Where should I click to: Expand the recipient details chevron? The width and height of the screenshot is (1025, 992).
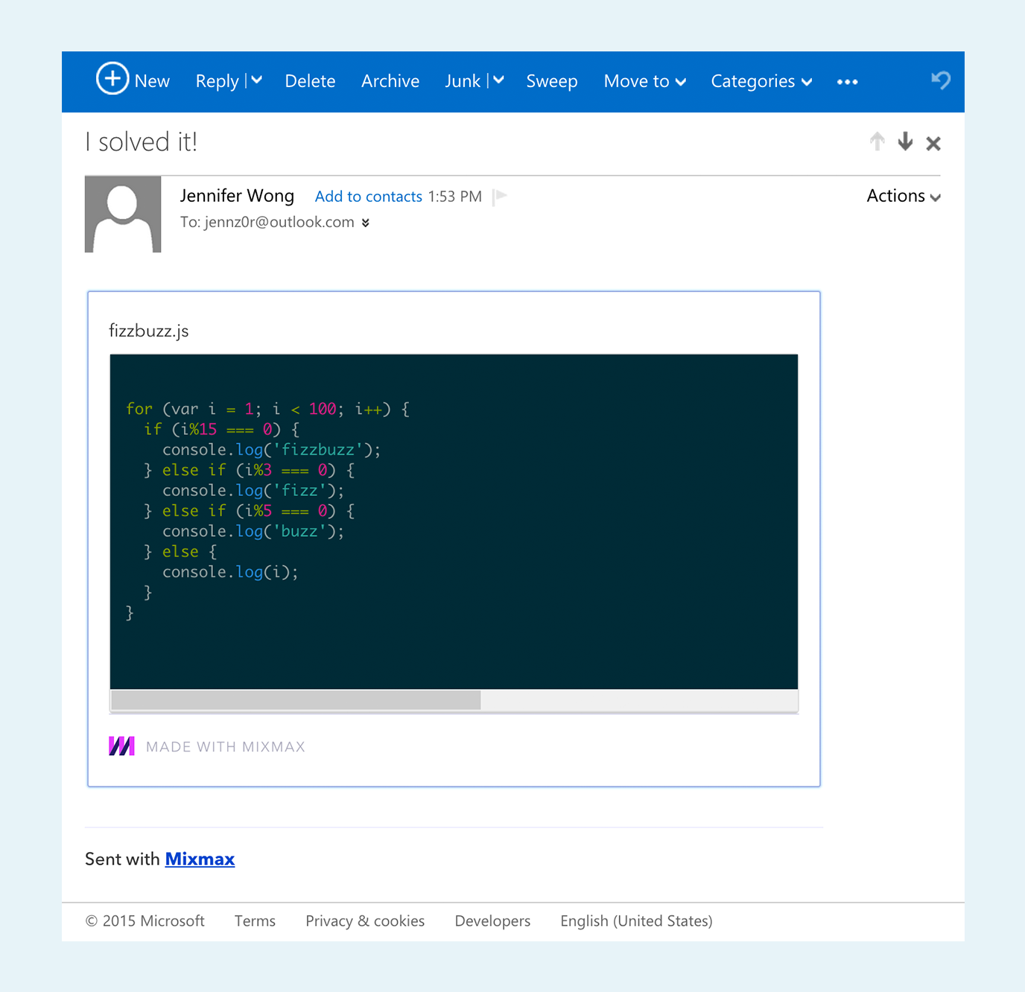[x=366, y=223]
